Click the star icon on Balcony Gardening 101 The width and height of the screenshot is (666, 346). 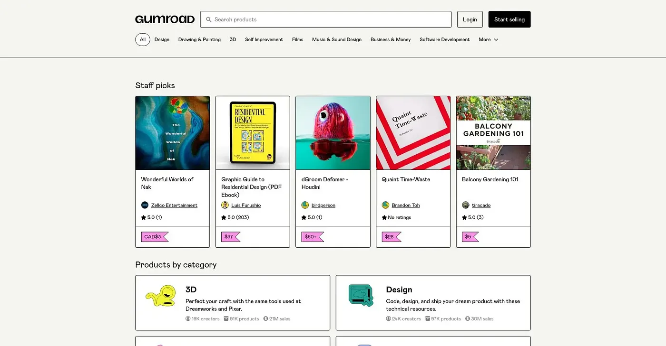[464, 217]
